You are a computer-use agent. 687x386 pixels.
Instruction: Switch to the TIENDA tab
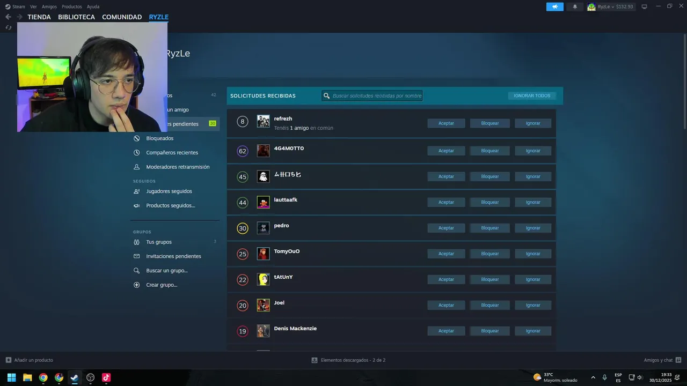(39, 17)
